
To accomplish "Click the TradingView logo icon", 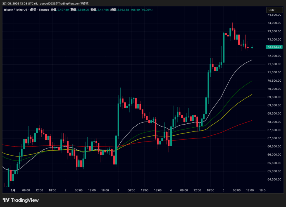I will pos(6,200).
